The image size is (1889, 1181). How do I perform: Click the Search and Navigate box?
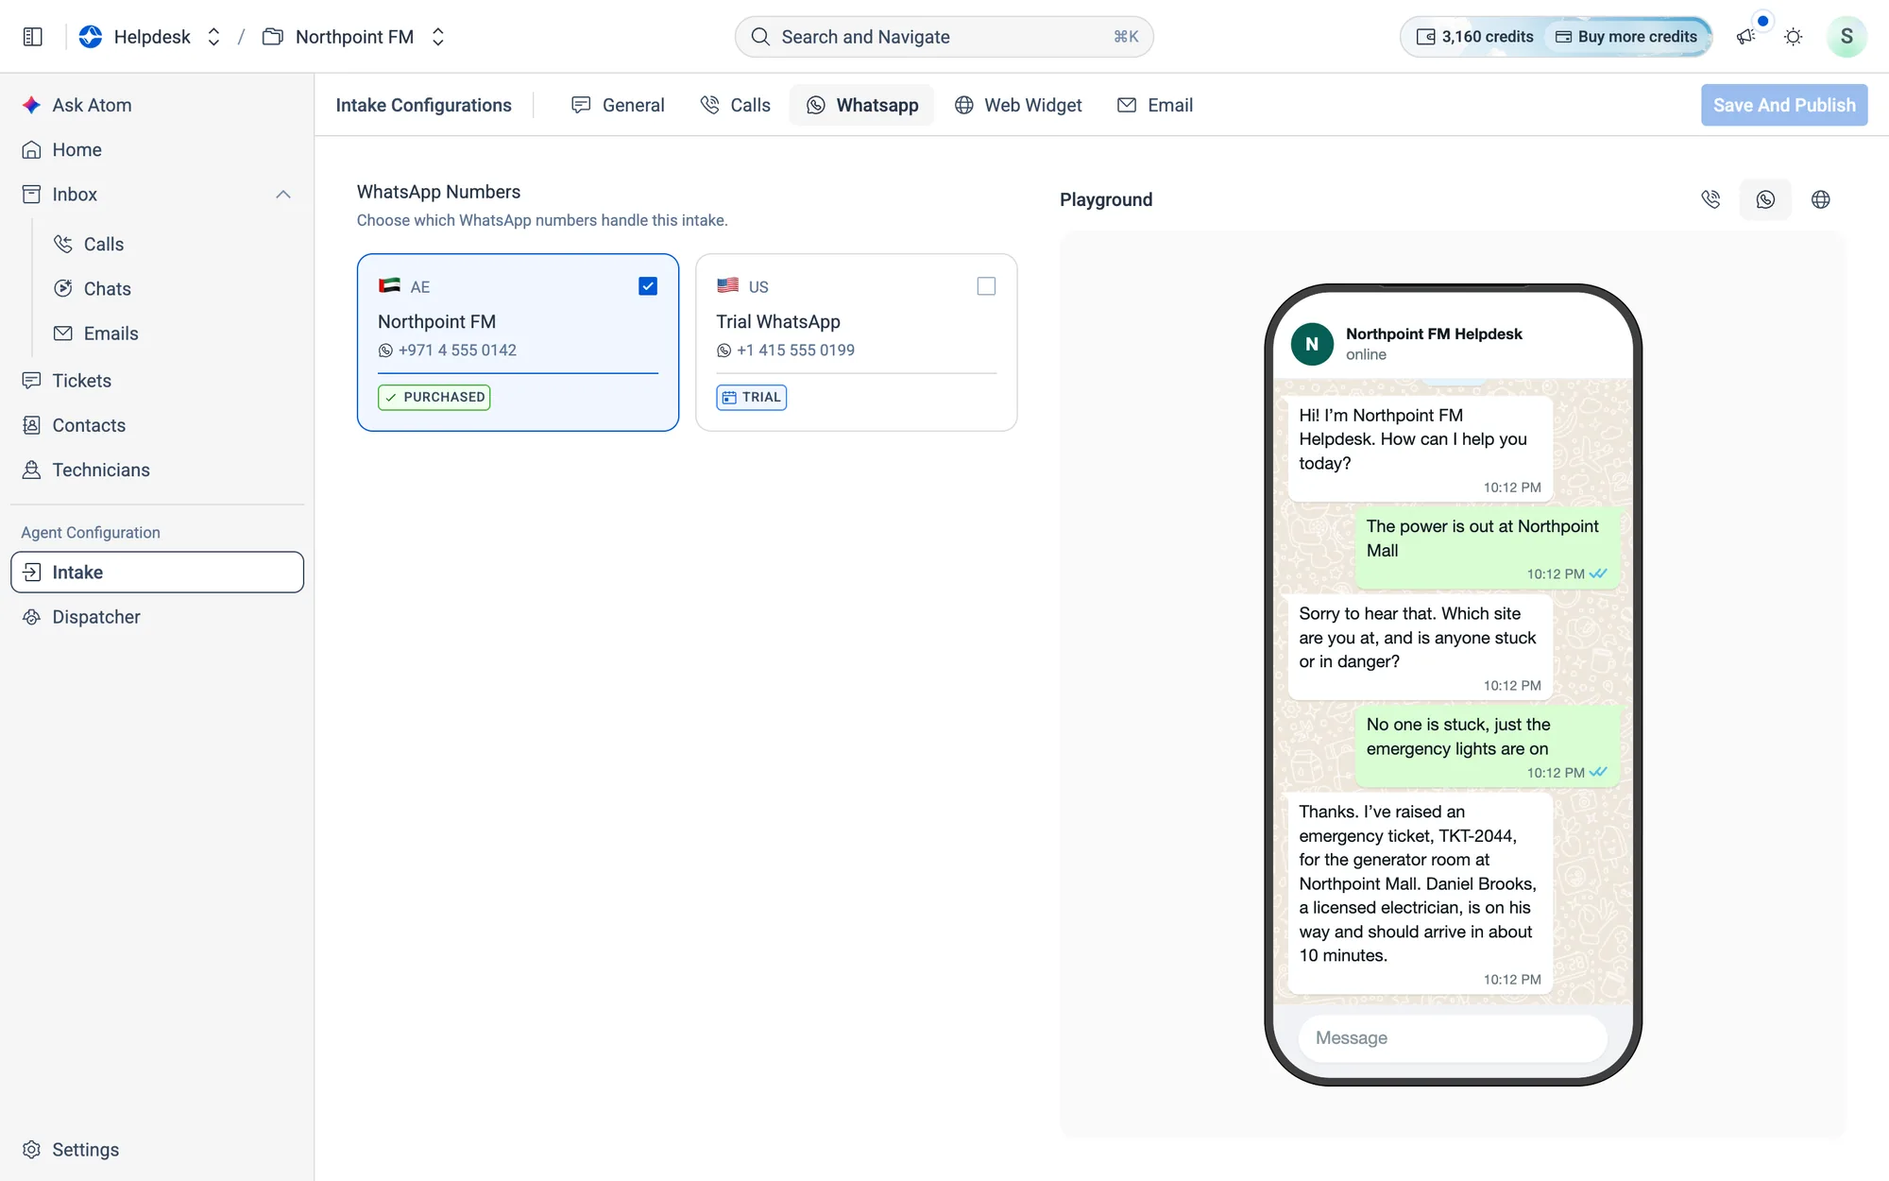(944, 37)
